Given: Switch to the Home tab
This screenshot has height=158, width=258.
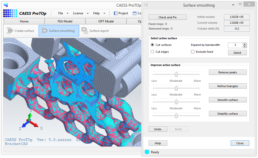Looking at the screenshot, I should point(24,21).
